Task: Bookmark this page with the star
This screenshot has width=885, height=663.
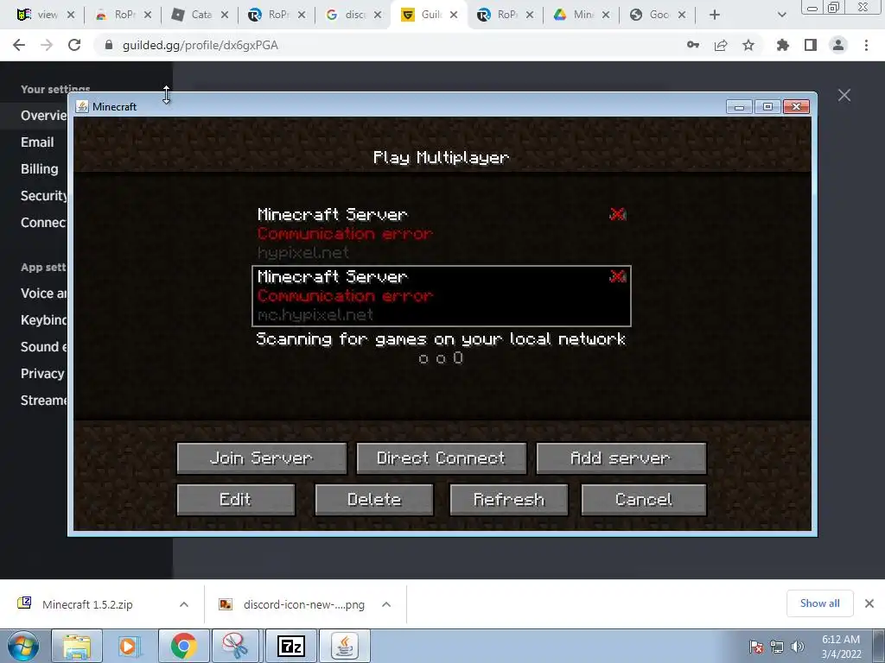Action: [748, 45]
